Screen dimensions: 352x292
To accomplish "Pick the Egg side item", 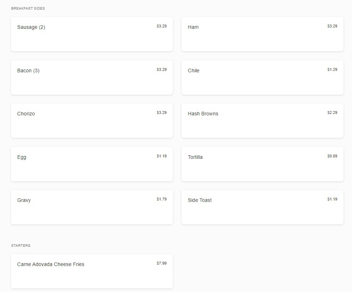I will 92,164.
